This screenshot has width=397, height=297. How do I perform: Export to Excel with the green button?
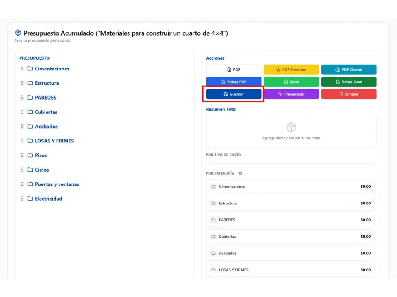(x=291, y=82)
